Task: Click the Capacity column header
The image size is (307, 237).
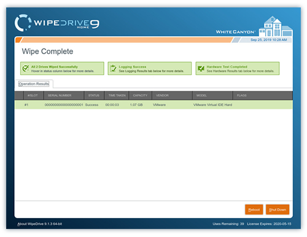Action: [140, 95]
